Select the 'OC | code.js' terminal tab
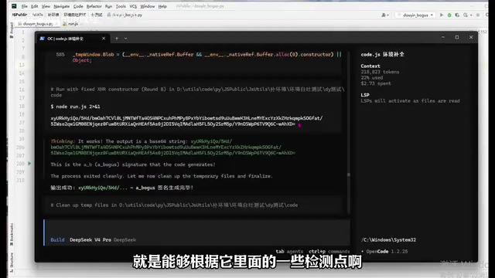 (x=73, y=39)
